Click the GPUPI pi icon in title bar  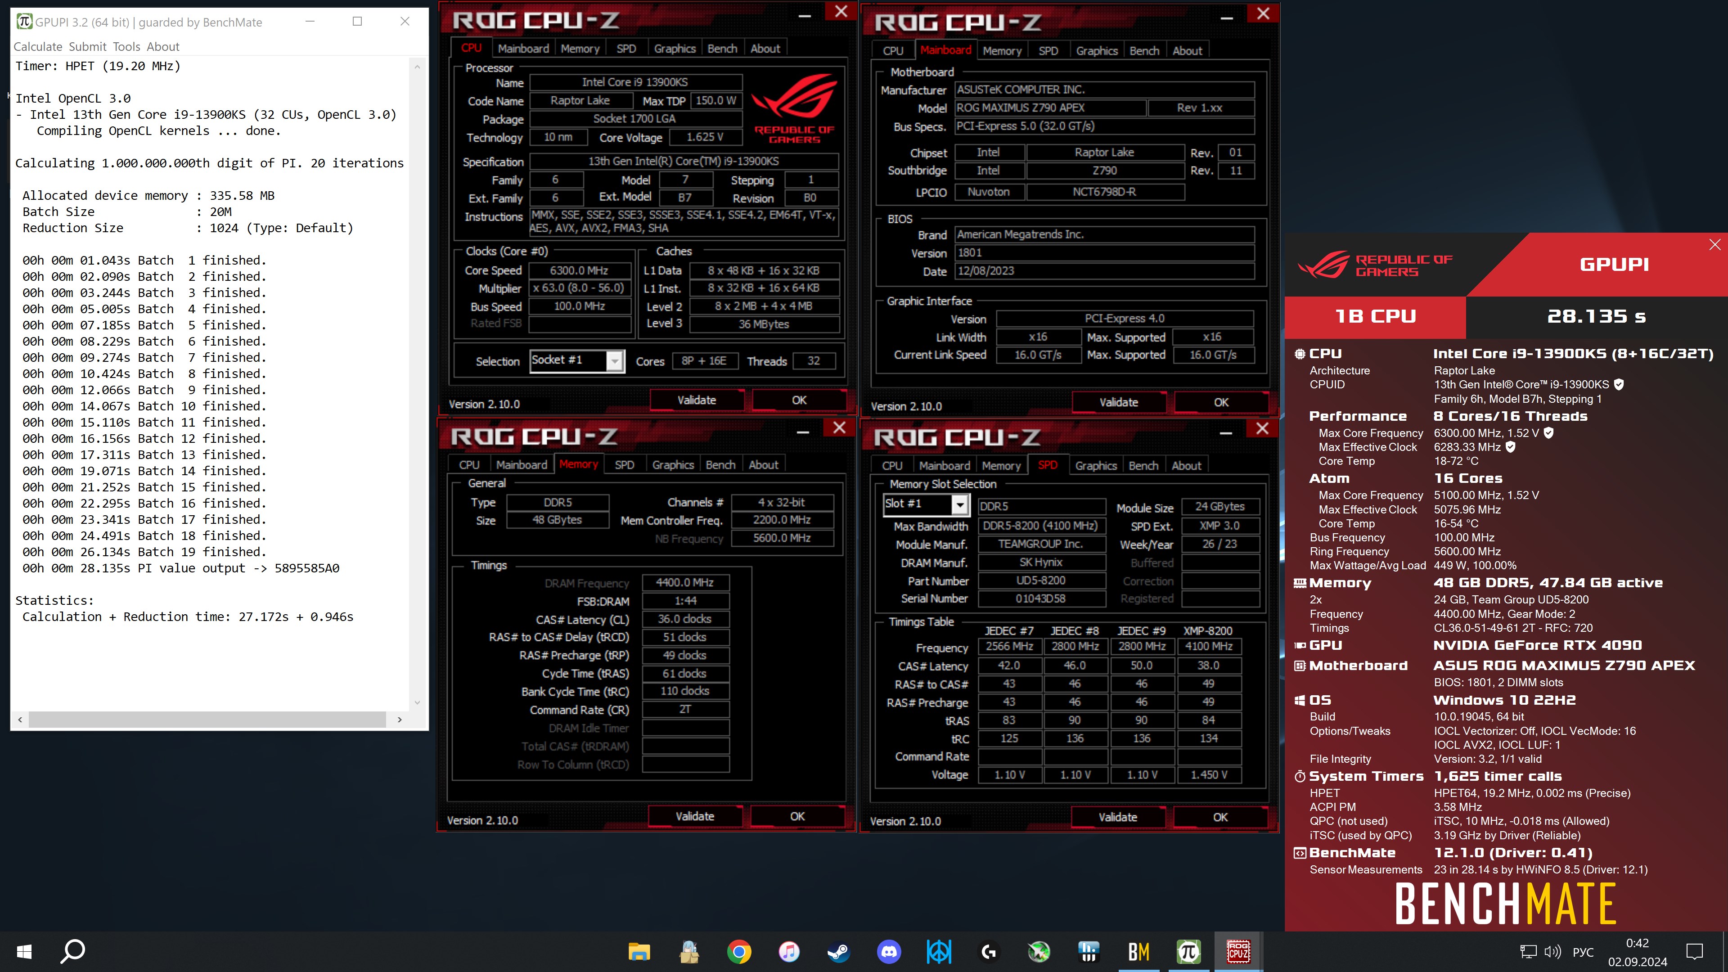[x=24, y=22]
